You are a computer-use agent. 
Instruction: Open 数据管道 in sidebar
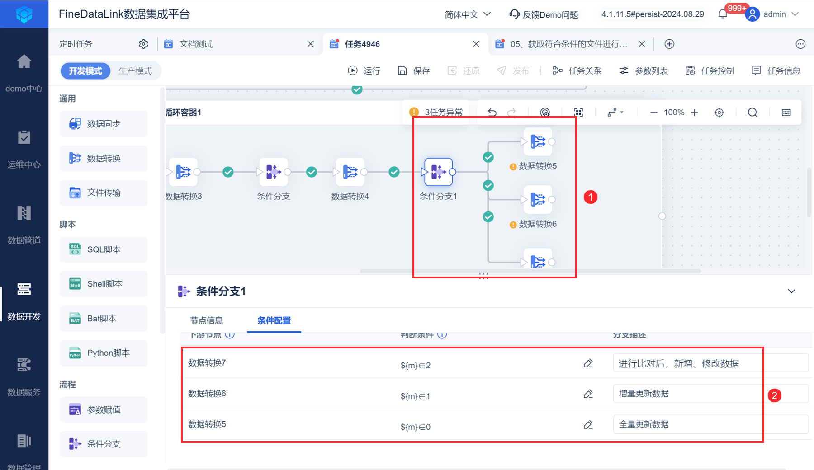[24, 225]
